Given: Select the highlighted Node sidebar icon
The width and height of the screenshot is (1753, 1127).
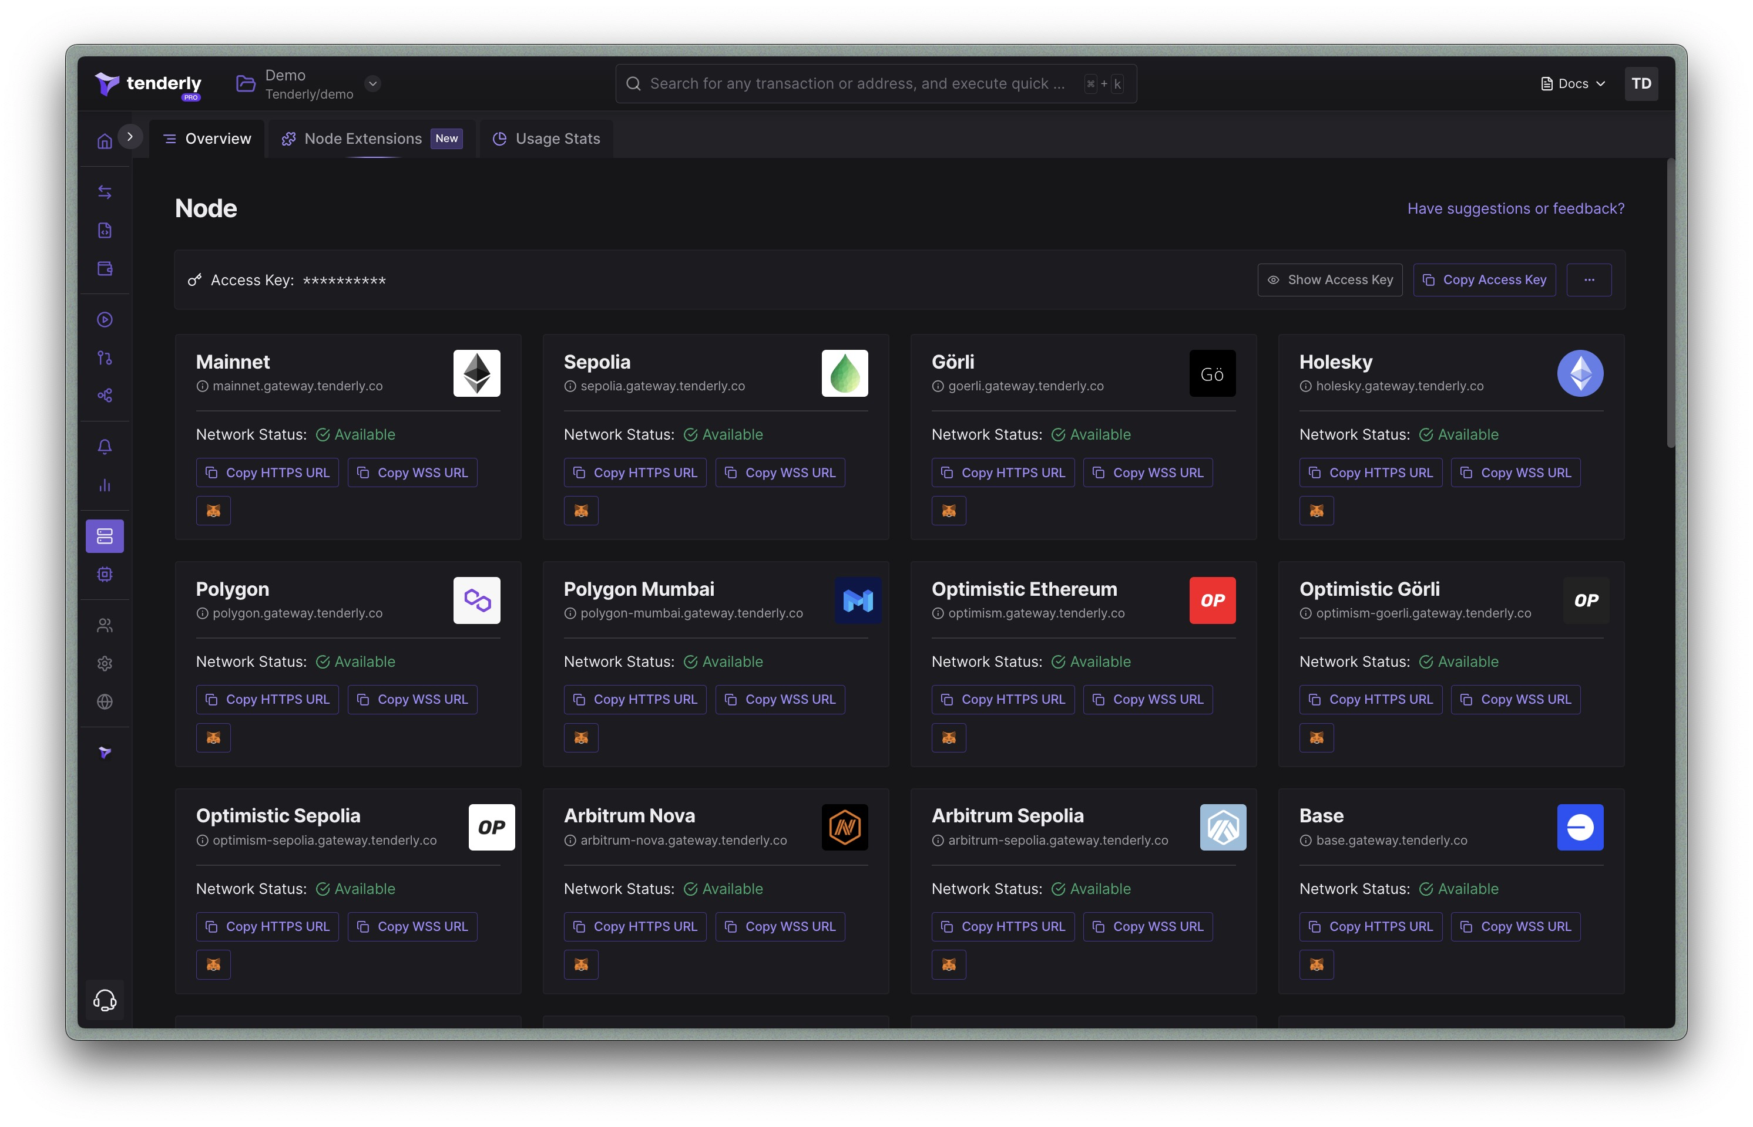Looking at the screenshot, I should (105, 536).
